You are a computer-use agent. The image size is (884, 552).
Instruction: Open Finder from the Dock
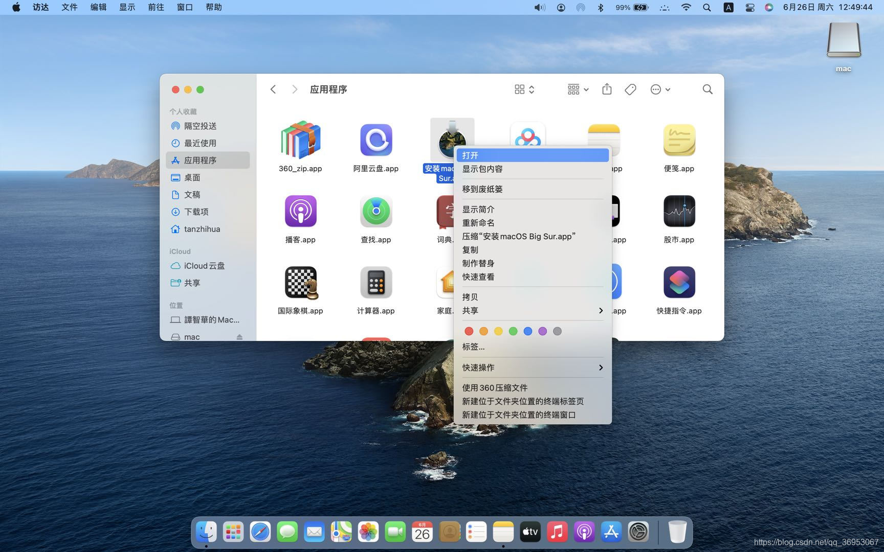point(207,532)
